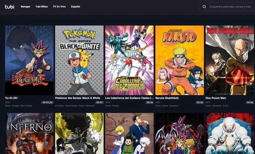Viewport: 255px width, 154px height.
Task: Open the Hunter x Hunter poster with four characters
Action: click(x=129, y=133)
